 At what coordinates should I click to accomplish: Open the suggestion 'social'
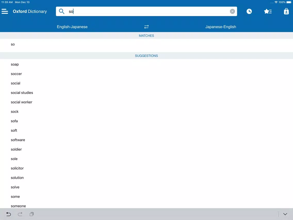146,83
